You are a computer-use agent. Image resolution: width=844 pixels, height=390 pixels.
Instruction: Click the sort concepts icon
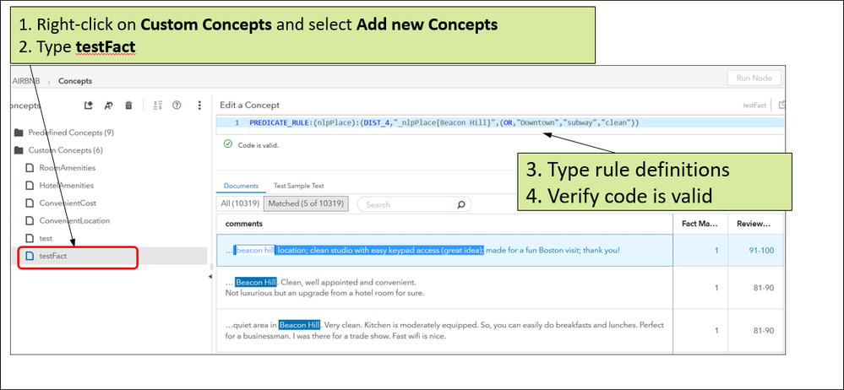click(157, 106)
